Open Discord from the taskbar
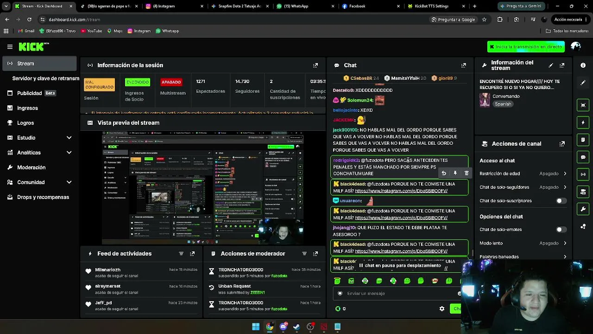The width and height of the screenshot is (593, 334). tap(283, 327)
